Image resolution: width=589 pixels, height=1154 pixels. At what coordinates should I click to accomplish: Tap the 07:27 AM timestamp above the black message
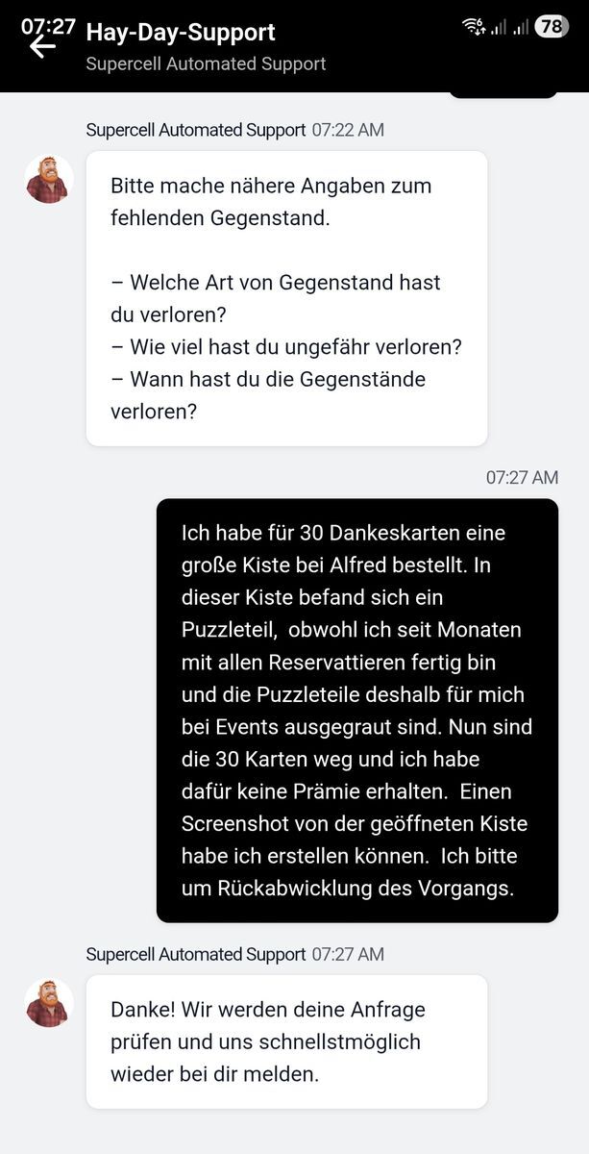point(522,477)
